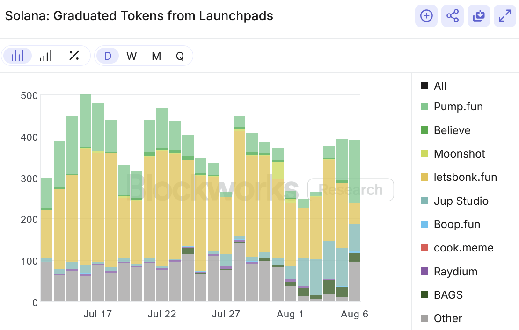
Task: Click the download chart icon
Action: click(x=478, y=16)
